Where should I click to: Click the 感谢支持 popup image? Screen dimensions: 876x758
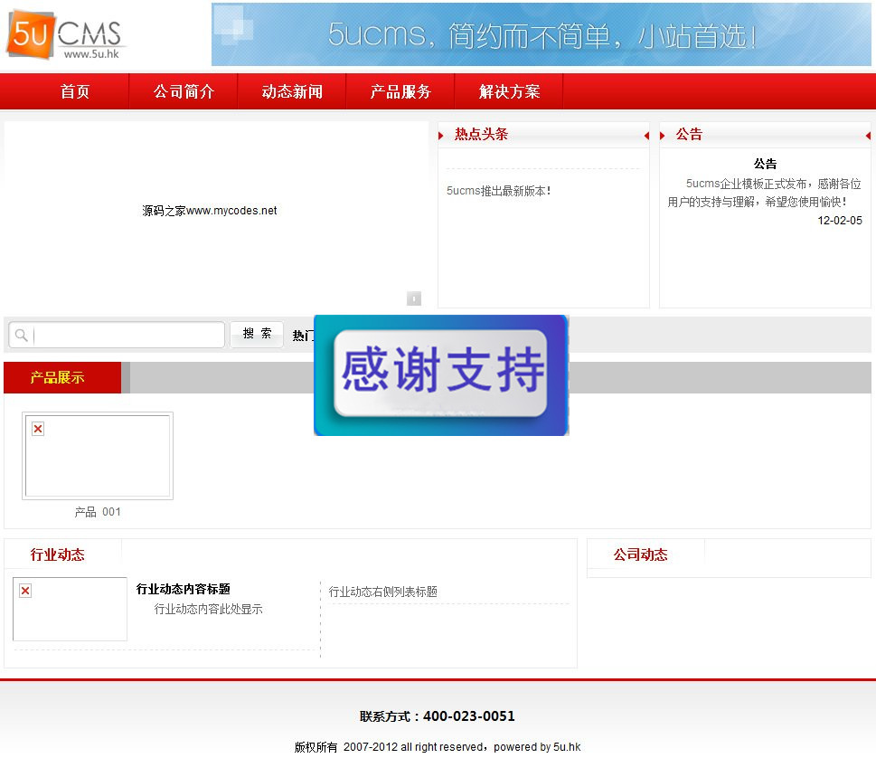441,375
